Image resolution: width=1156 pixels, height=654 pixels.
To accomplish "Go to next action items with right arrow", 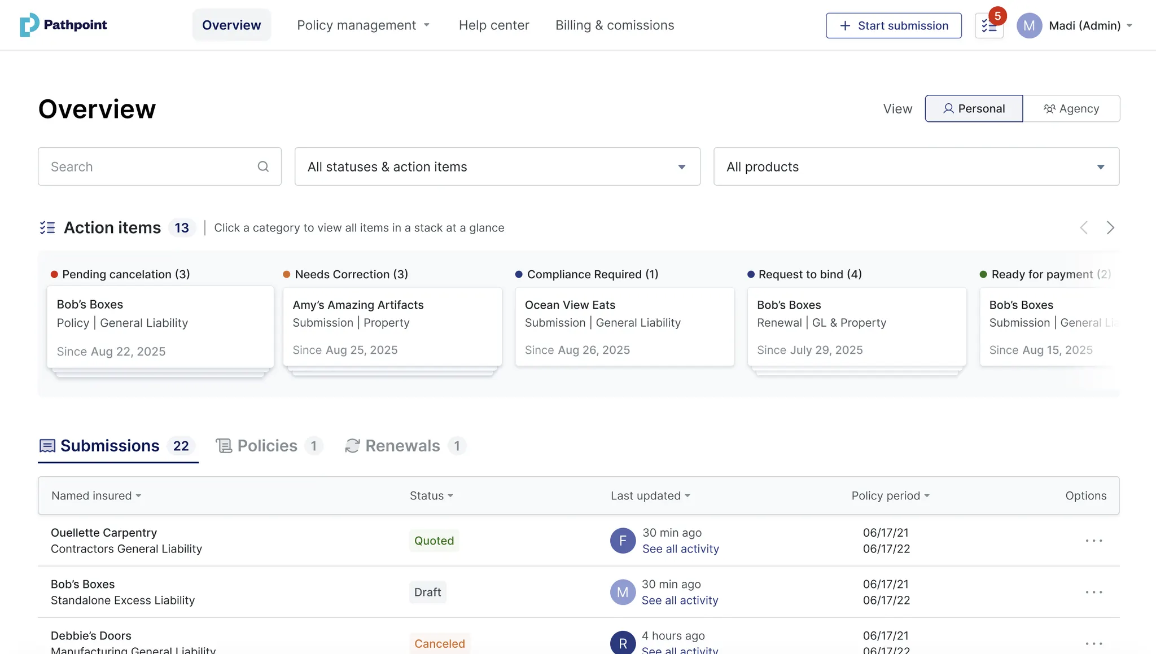I will (x=1110, y=227).
